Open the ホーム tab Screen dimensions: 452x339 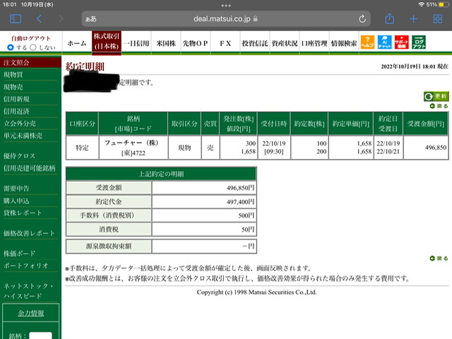pos(77,43)
